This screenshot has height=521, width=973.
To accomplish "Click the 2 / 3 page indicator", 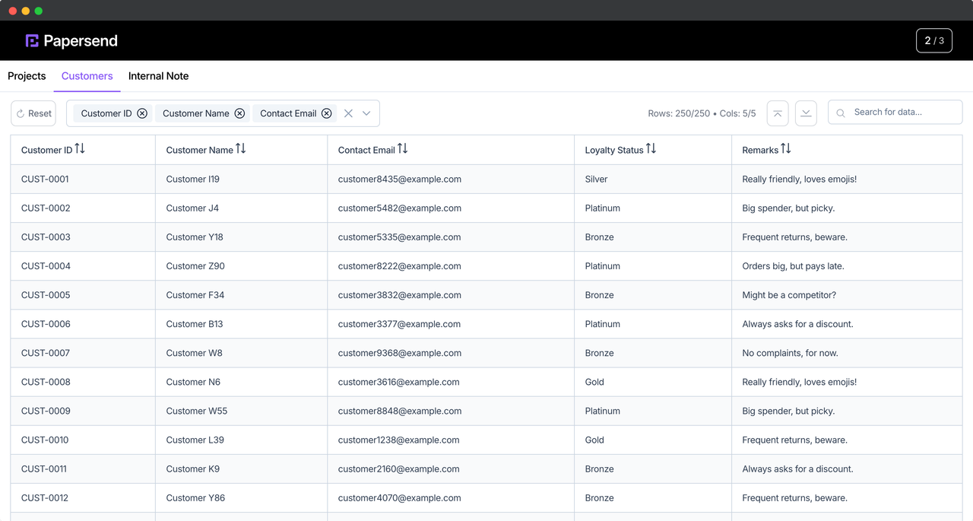I will coord(934,40).
